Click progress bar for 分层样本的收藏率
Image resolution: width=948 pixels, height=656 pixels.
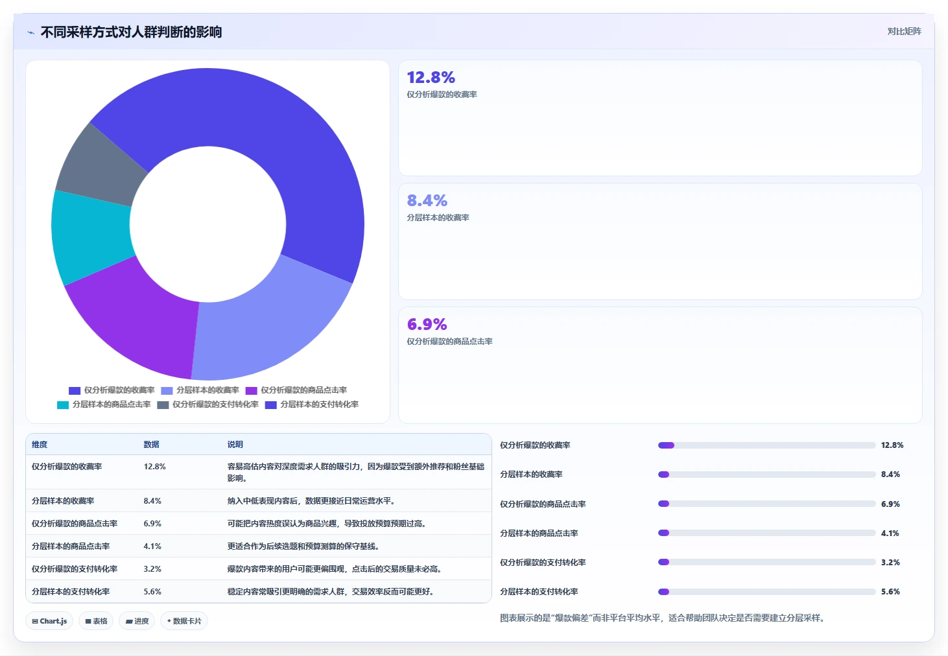tap(766, 474)
